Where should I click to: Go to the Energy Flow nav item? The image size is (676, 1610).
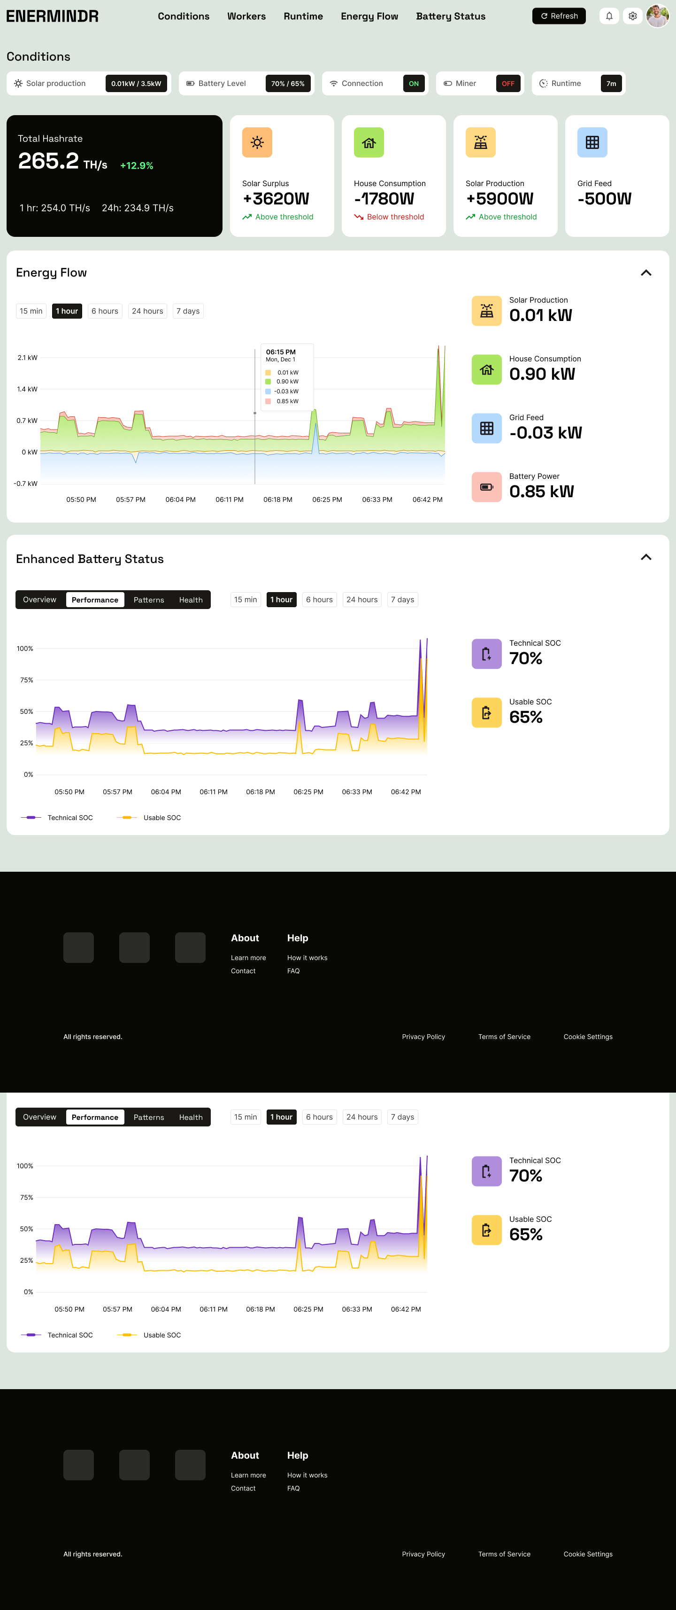(369, 16)
